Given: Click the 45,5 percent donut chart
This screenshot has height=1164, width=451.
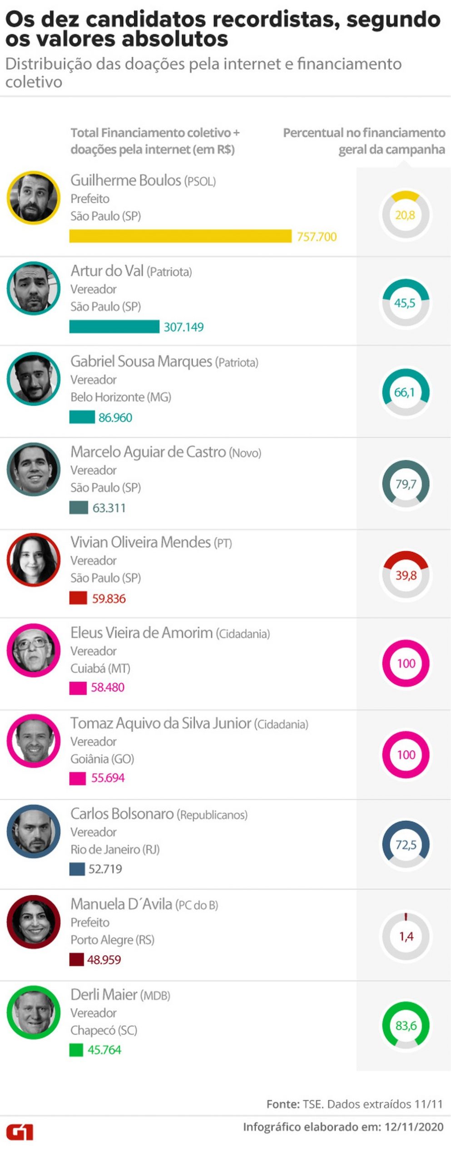Looking at the screenshot, I should click(x=405, y=303).
